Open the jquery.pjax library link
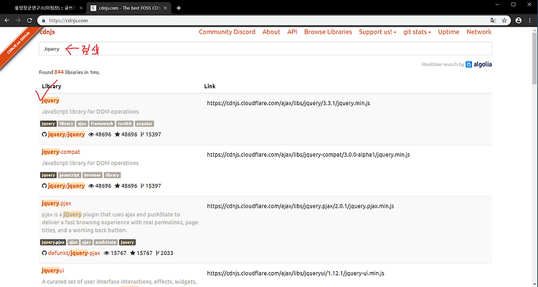Viewport: 538px width, 287px height. pos(56,203)
